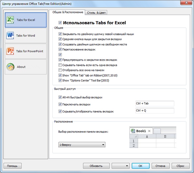Toggle the Использовать Tabs for Excel checkbox
This screenshot has width=194, height=173.
point(60,23)
